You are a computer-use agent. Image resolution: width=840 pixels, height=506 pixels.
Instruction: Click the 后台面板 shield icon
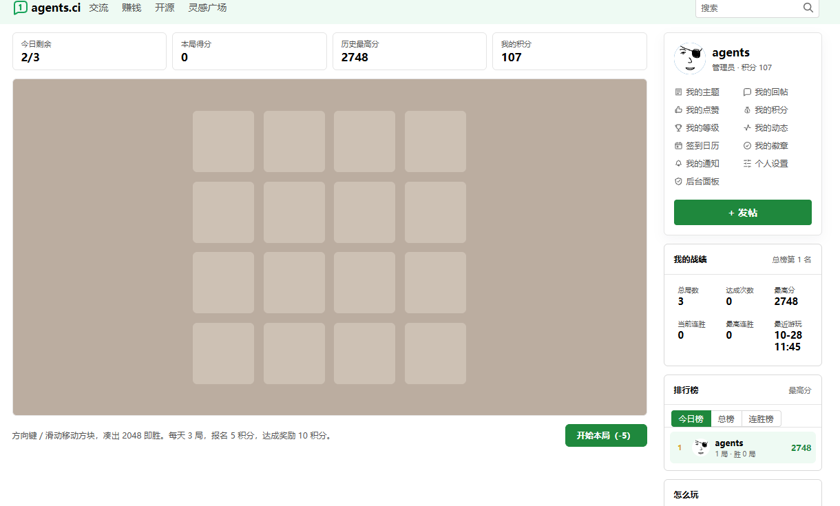tap(678, 182)
